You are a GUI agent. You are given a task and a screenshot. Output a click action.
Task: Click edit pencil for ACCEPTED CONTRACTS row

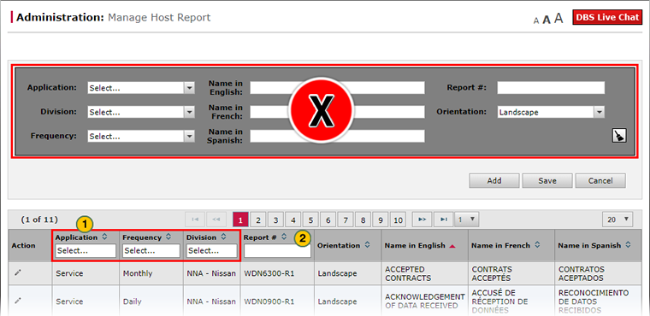[x=17, y=272]
